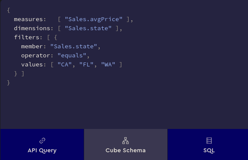Click the "Sales.state" value in dimensions line
The width and height of the screenshot is (248, 160).
(88, 28)
